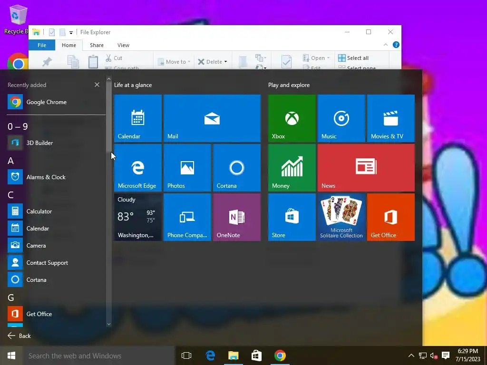Open the OneNote tile
Image resolution: width=487 pixels, height=365 pixels.
tap(237, 217)
